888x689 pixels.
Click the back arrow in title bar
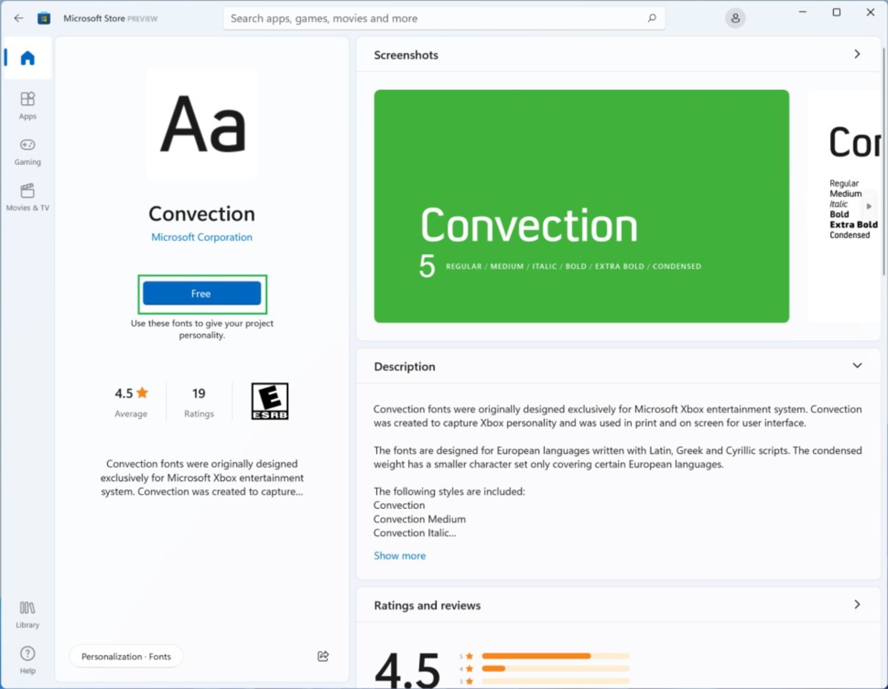pos(18,18)
